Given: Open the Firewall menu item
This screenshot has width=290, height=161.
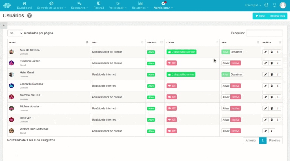Looking at the screenshot, I should pos(99,5).
